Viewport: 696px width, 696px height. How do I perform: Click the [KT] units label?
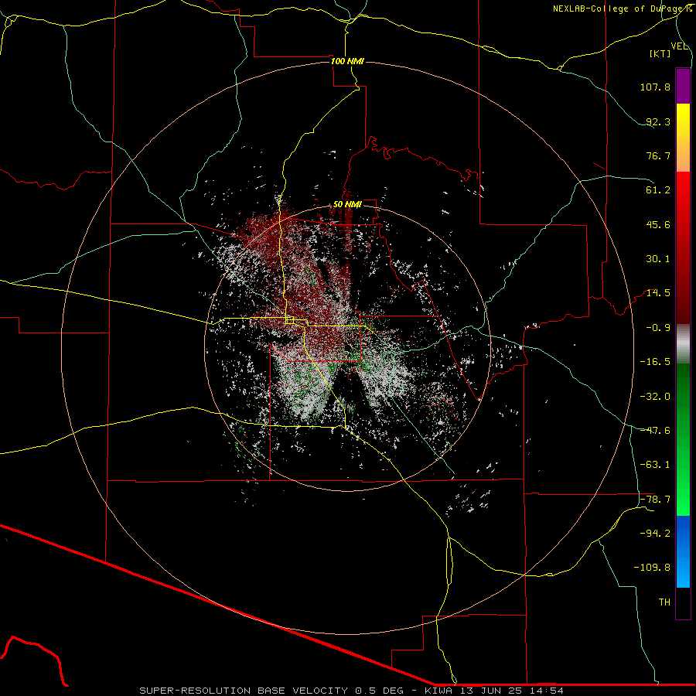pos(660,53)
